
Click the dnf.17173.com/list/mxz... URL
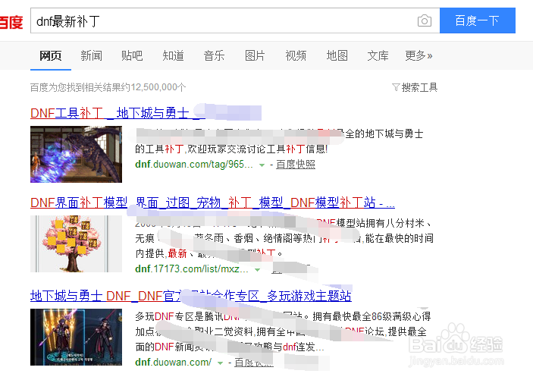(192, 269)
